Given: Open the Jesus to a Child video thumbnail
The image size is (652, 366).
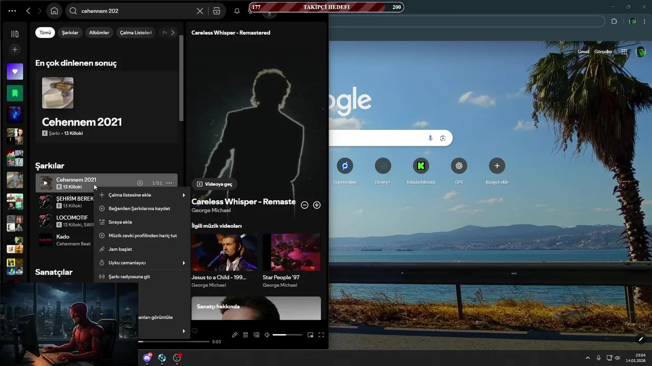Looking at the screenshot, I should tap(225, 252).
